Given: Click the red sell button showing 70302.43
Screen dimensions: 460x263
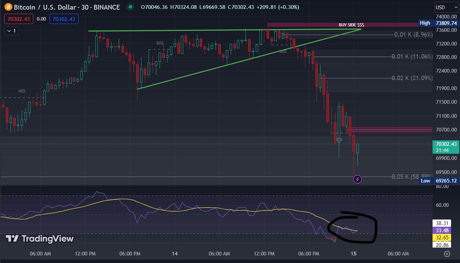Looking at the screenshot, I should (18, 18).
